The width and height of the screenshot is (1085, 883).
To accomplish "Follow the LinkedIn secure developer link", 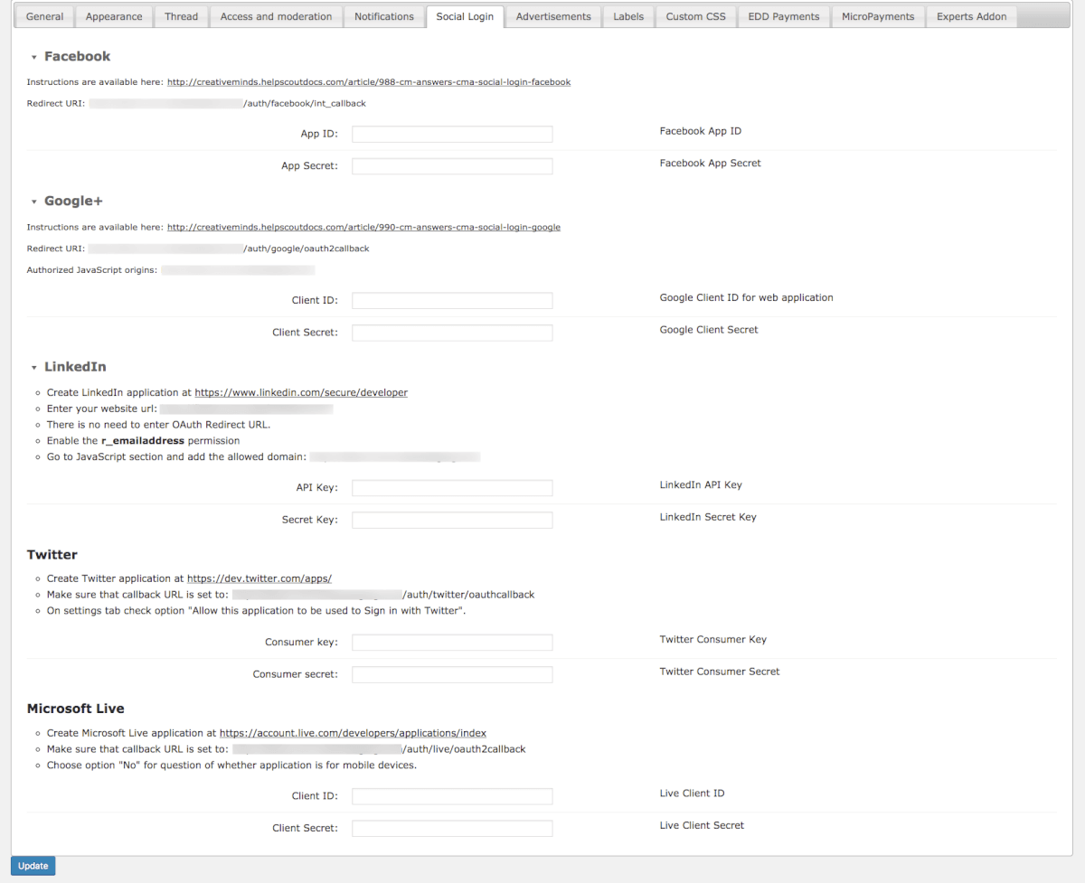I will coord(301,393).
